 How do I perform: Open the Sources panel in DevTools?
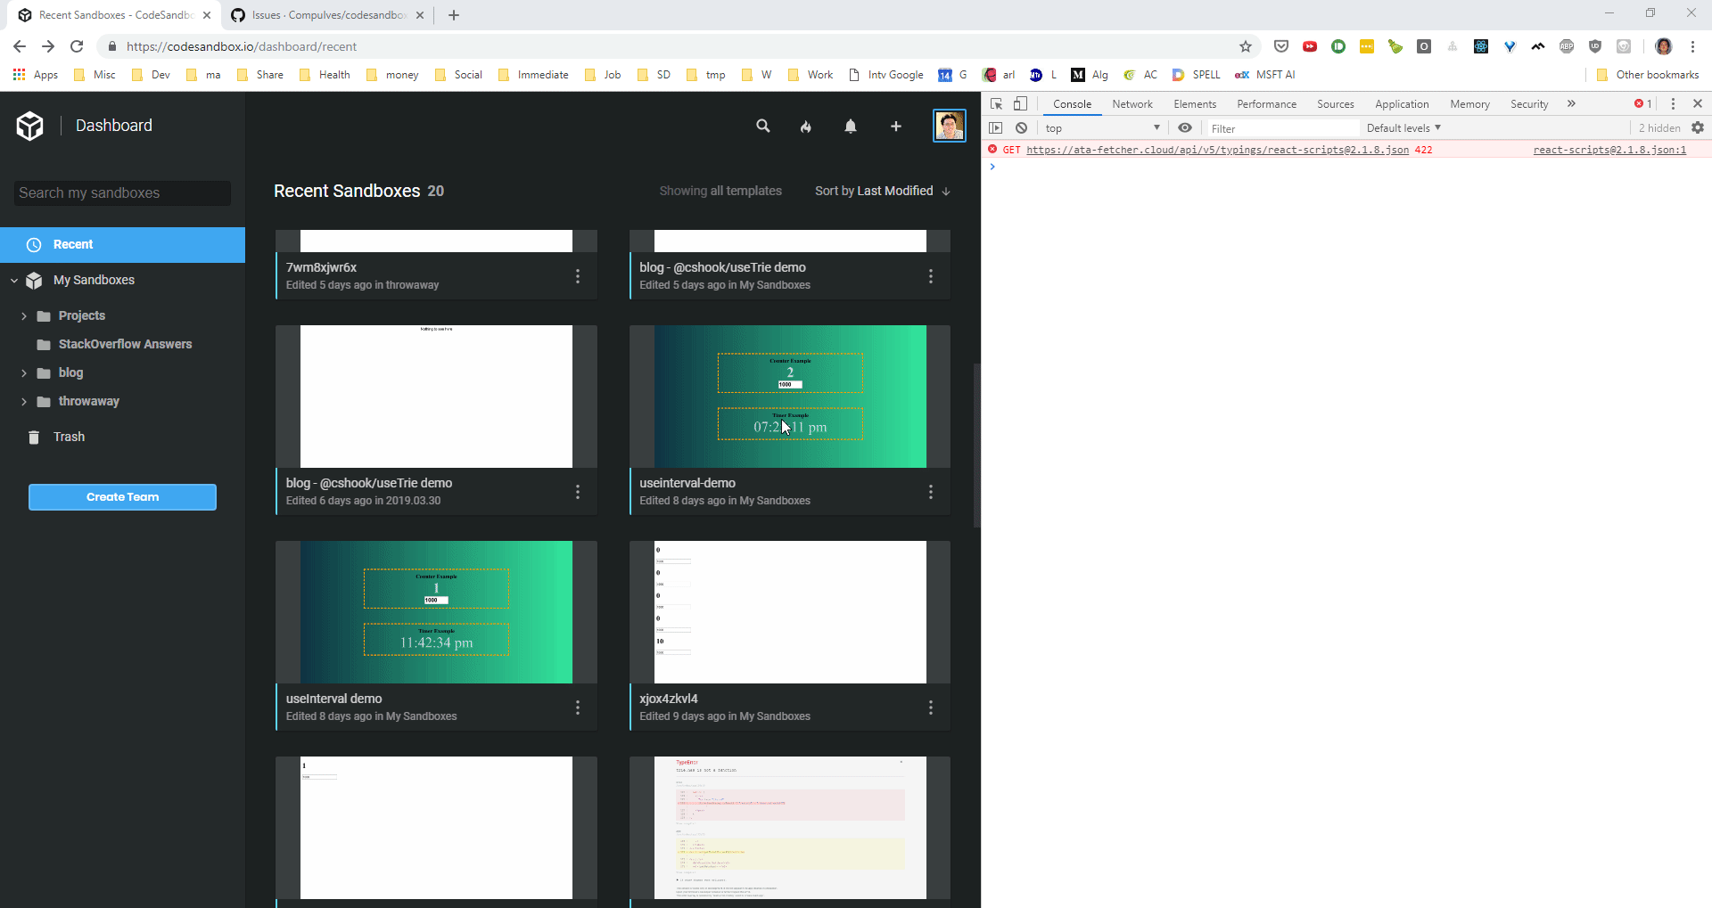[x=1335, y=103]
